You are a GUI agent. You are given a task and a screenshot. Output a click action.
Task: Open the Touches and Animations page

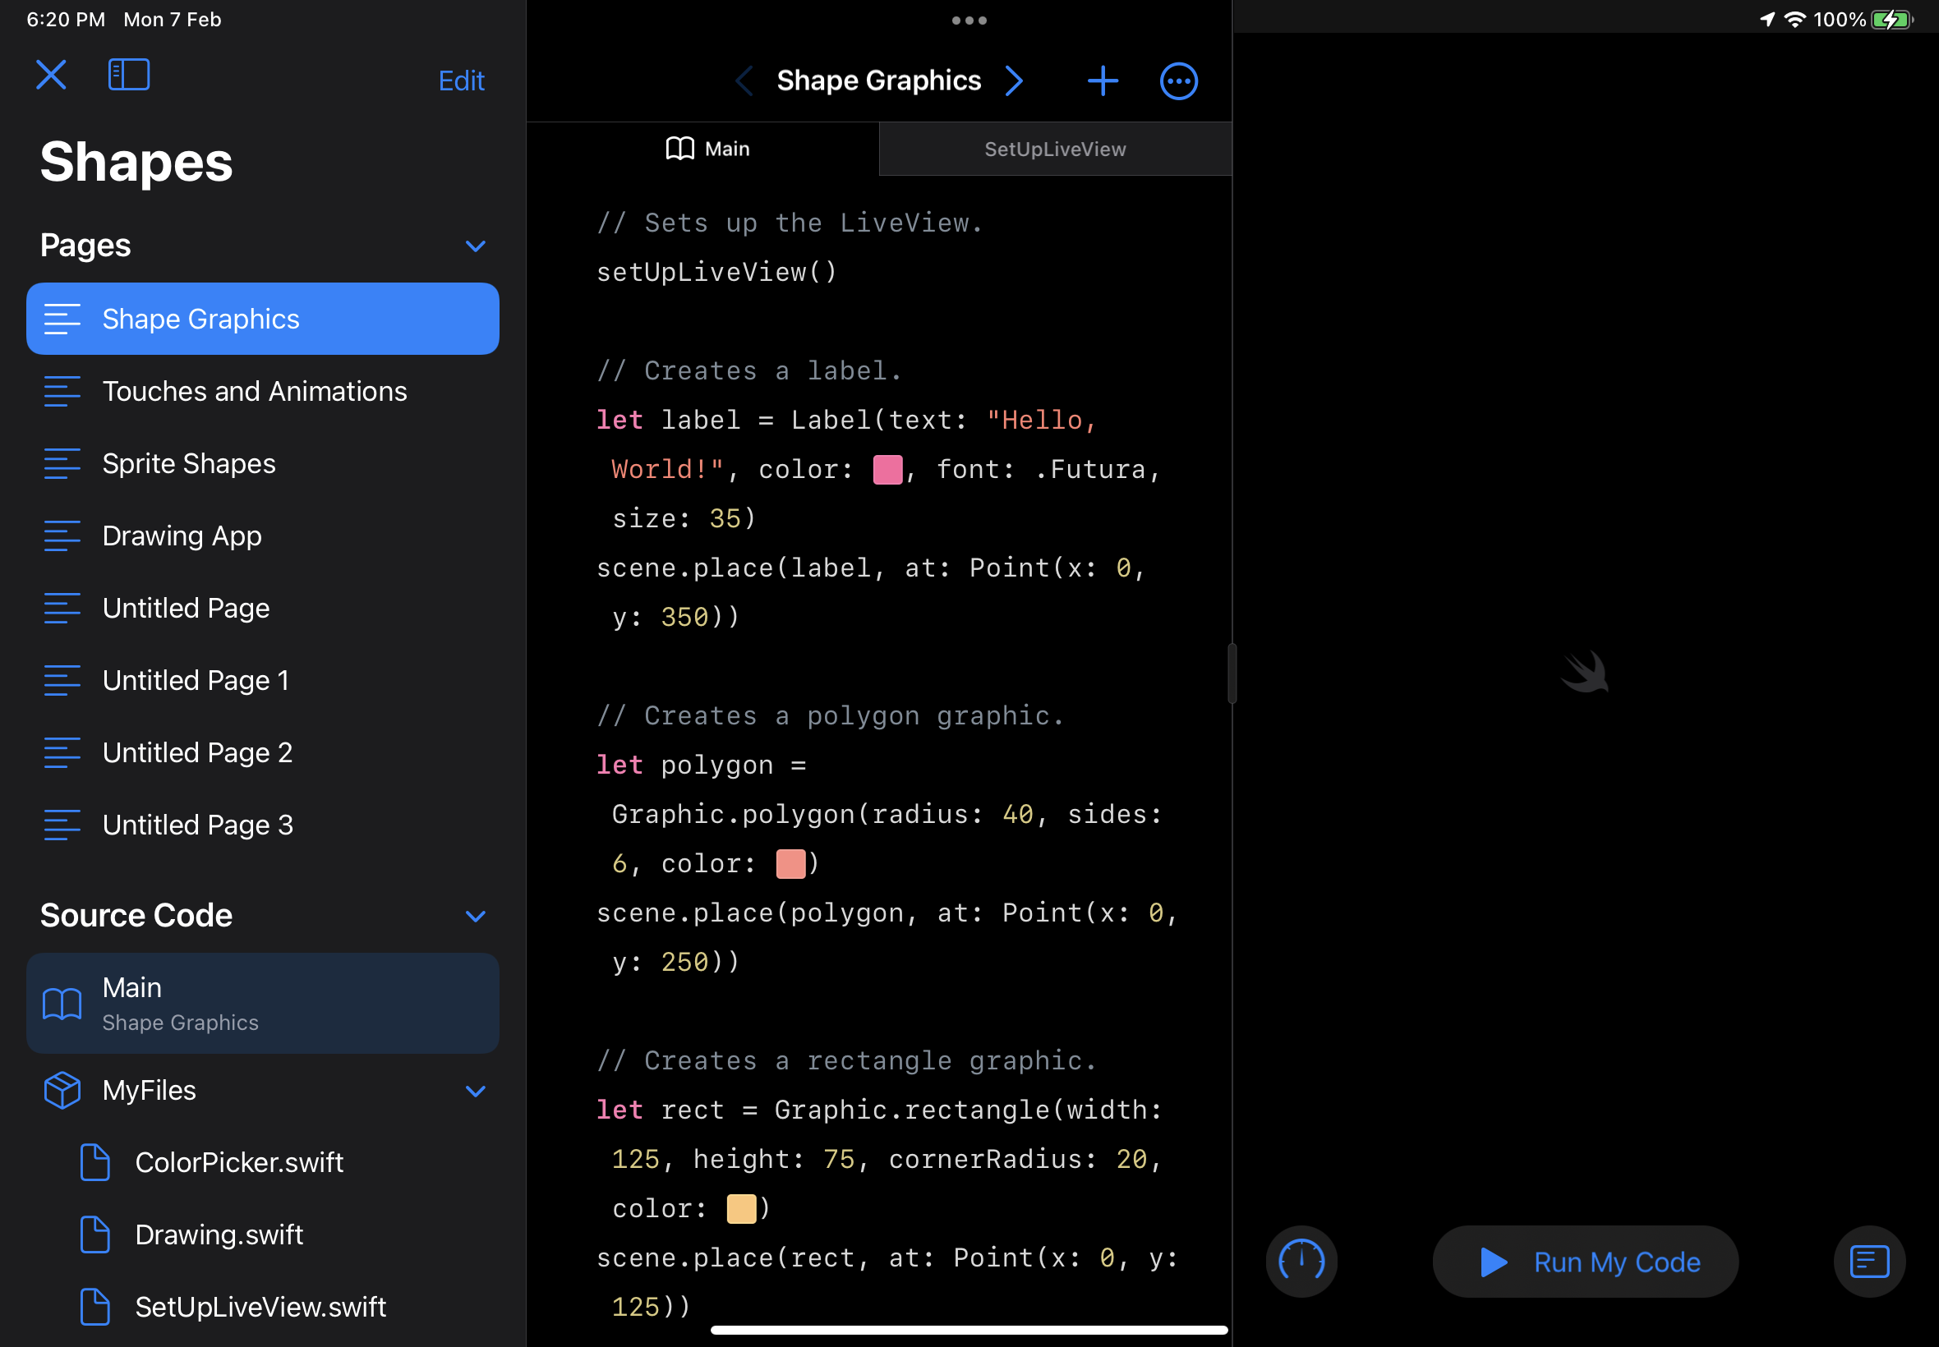(x=263, y=392)
